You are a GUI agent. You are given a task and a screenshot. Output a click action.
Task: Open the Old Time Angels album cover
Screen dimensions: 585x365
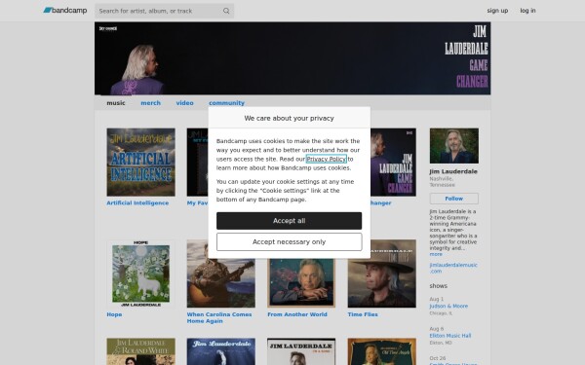pos(381,351)
